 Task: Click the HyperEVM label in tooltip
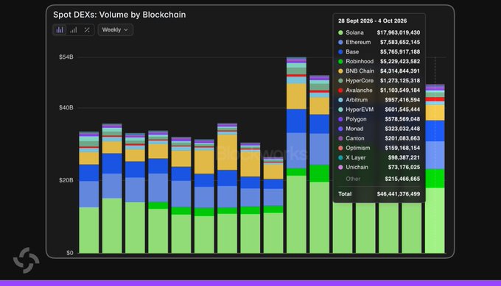pos(360,110)
